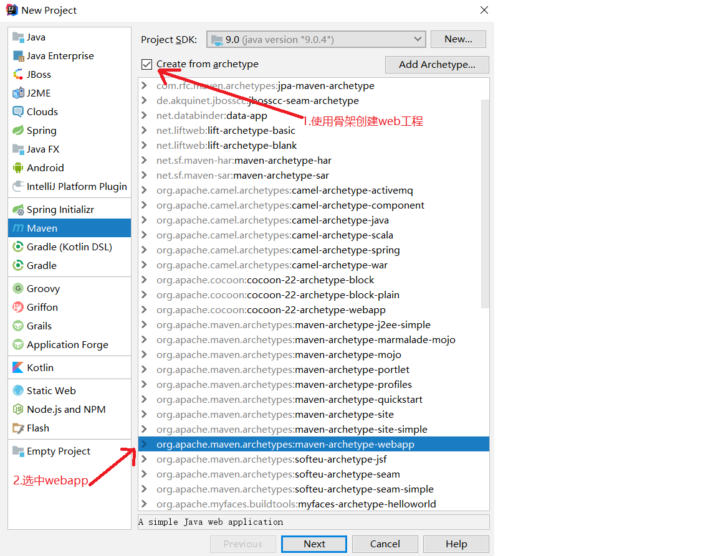Click the Kotlin icon

point(18,367)
